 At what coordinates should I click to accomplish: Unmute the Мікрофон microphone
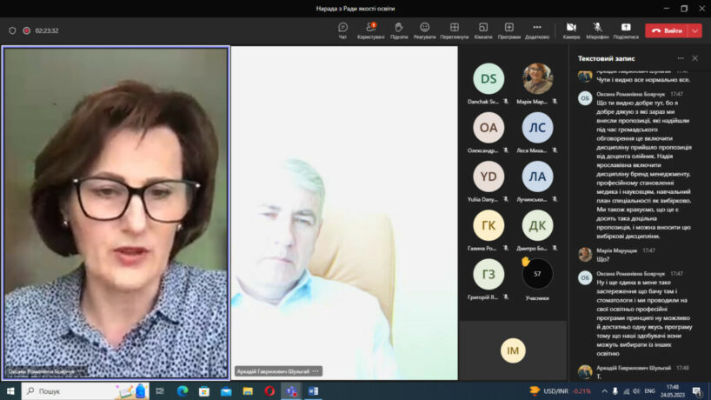597,30
